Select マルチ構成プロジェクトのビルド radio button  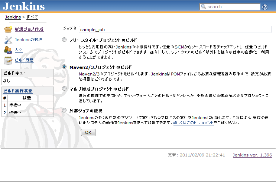[x=64, y=88]
